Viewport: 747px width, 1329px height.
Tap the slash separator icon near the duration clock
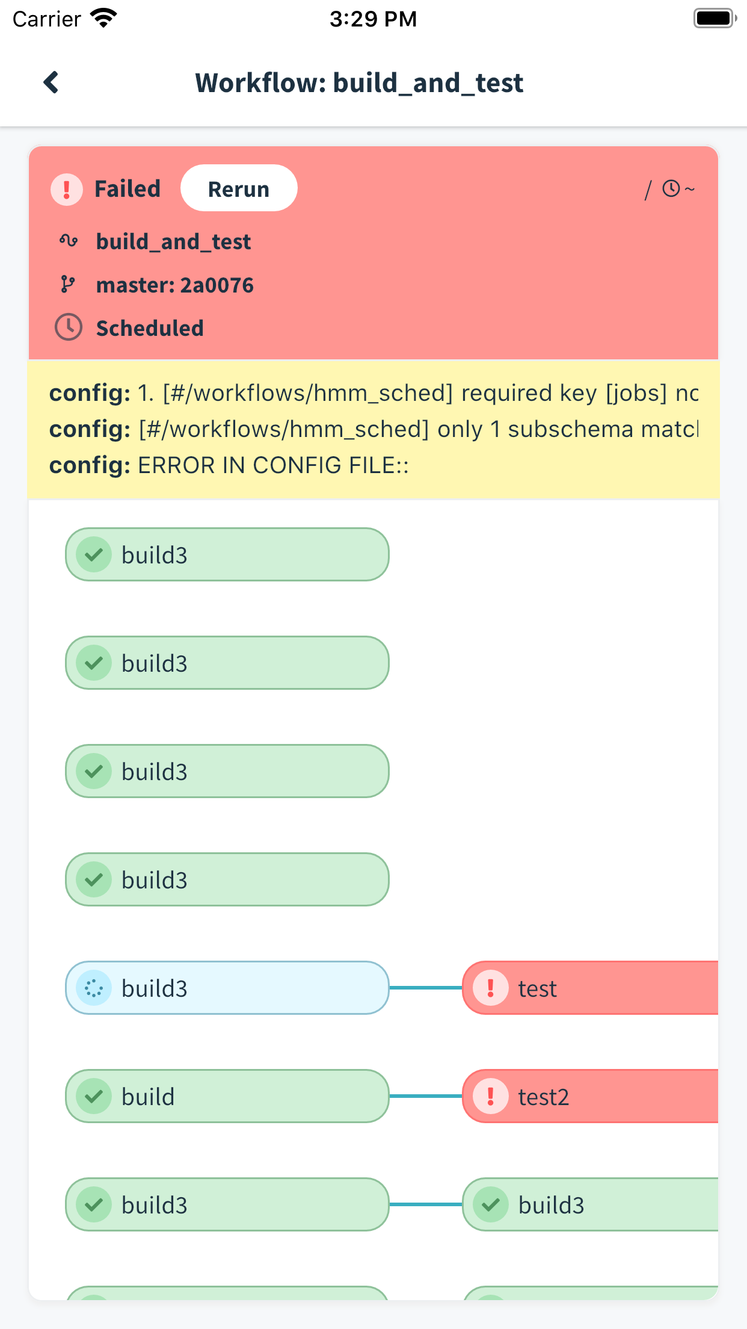pos(648,190)
